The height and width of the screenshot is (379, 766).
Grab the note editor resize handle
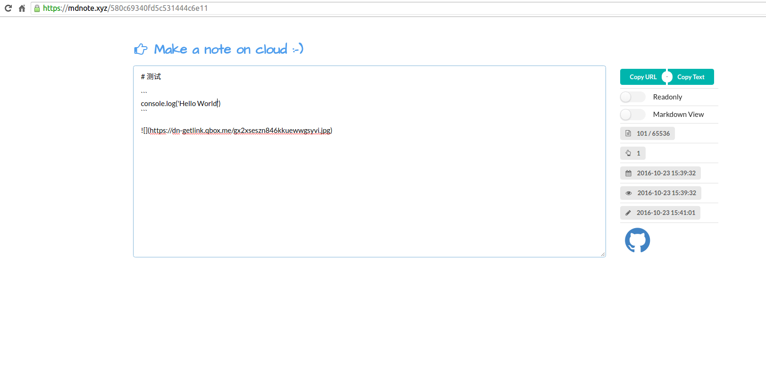pos(603,254)
